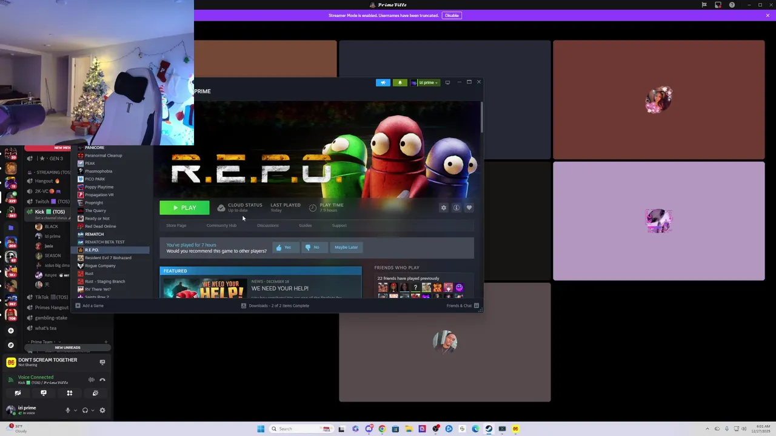Open the Discord help icon
The width and height of the screenshot is (776, 436).
pyautogui.click(x=732, y=5)
